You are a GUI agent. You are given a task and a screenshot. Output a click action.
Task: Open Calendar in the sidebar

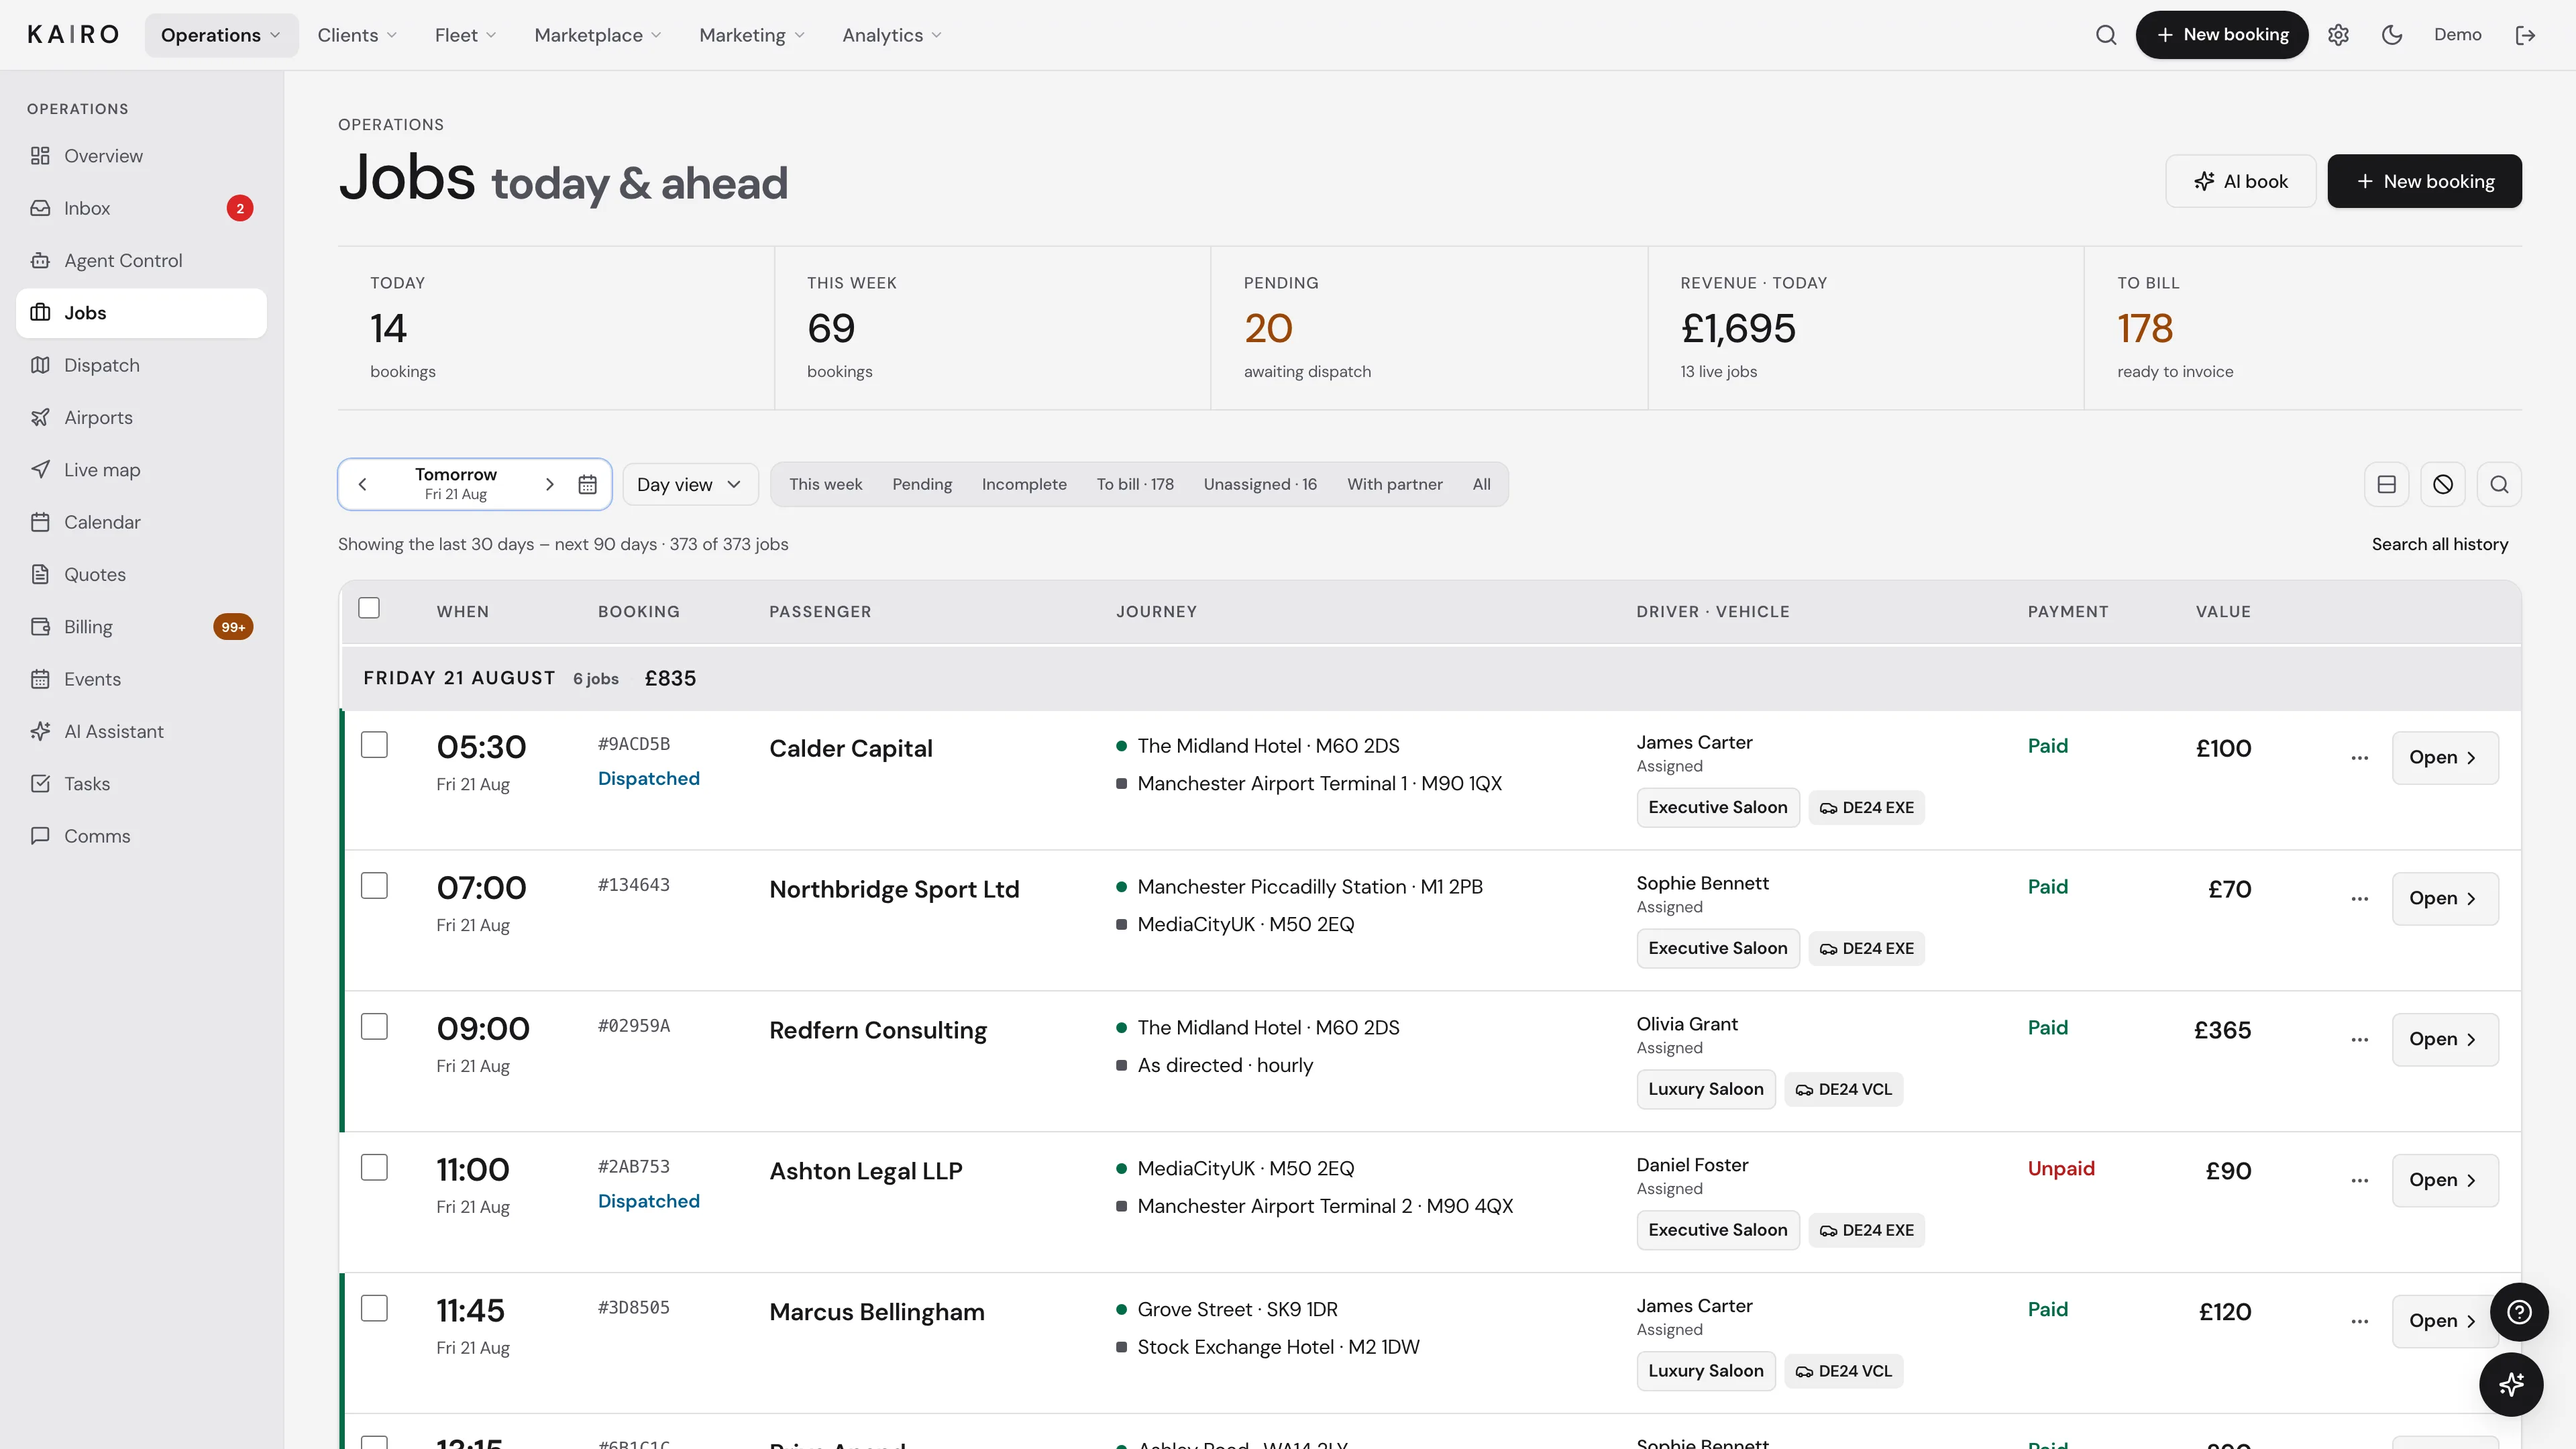coord(141,522)
